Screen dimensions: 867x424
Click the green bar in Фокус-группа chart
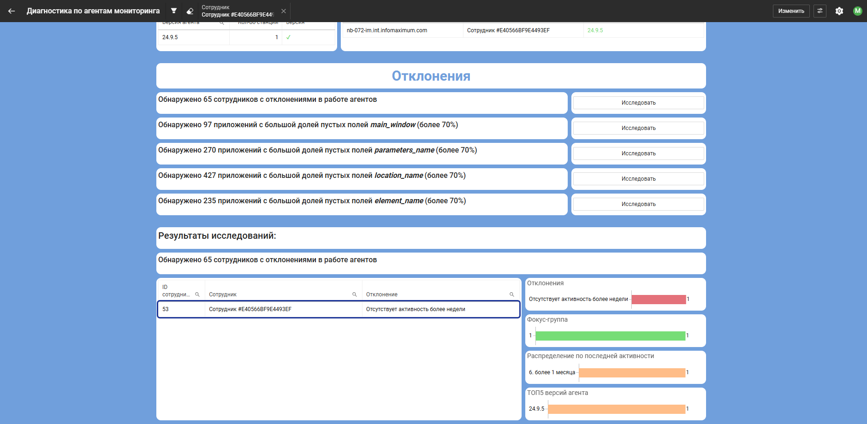pos(610,336)
